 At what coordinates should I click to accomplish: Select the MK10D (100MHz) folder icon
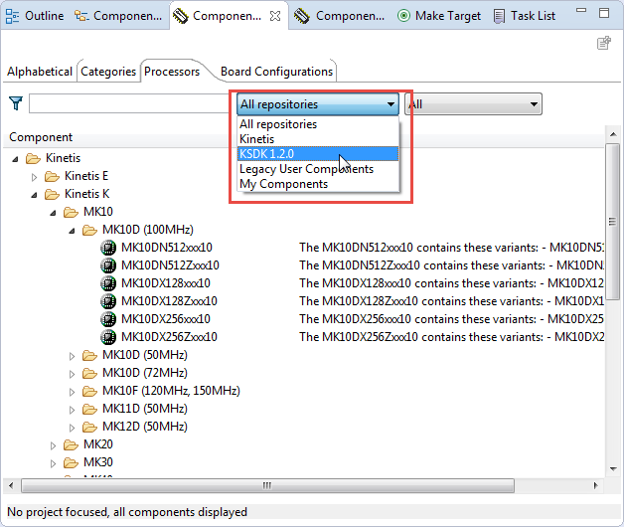tap(90, 231)
